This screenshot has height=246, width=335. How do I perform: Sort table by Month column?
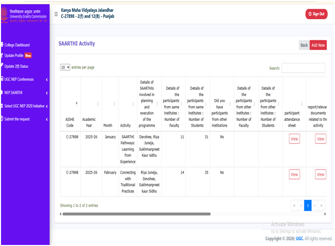coord(114,104)
